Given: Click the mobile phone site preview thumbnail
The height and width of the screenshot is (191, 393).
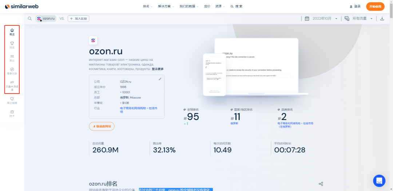Looking at the screenshot, I should pos(214,74).
